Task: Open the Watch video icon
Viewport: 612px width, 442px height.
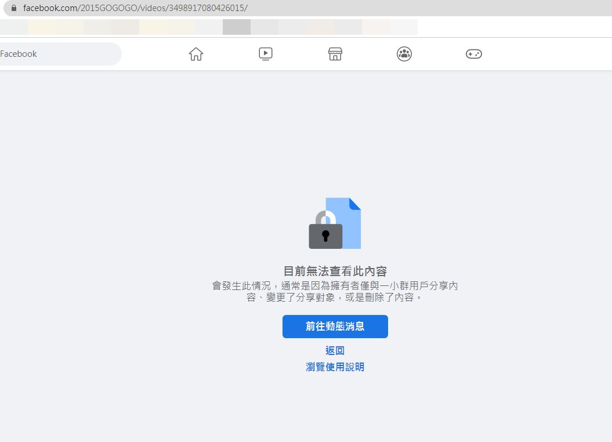Action: point(266,54)
